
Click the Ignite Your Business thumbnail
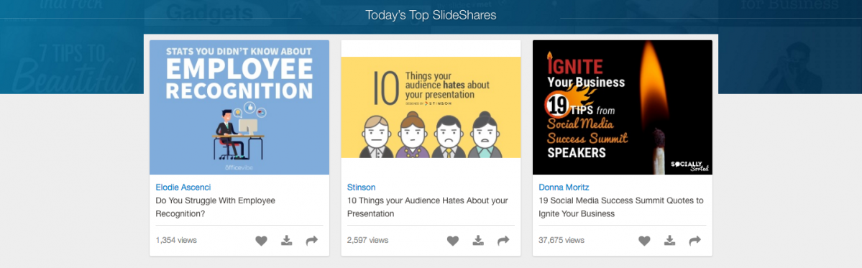pyautogui.click(x=623, y=107)
